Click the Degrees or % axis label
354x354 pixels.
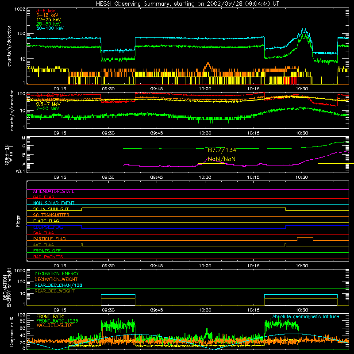(12, 331)
